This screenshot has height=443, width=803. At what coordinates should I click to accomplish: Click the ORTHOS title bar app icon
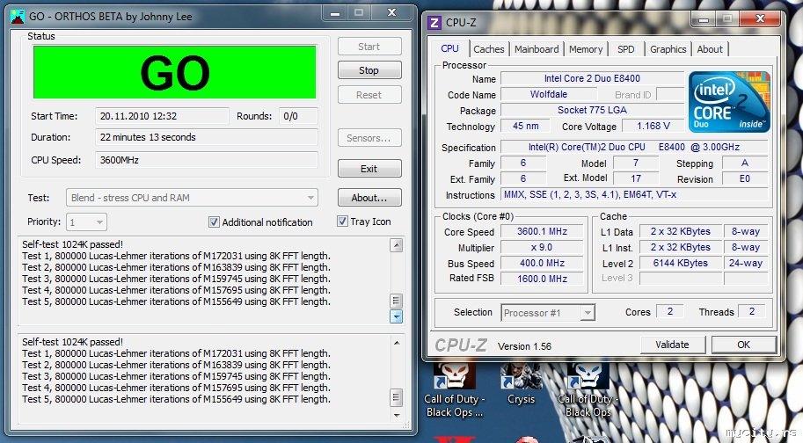tap(18, 17)
